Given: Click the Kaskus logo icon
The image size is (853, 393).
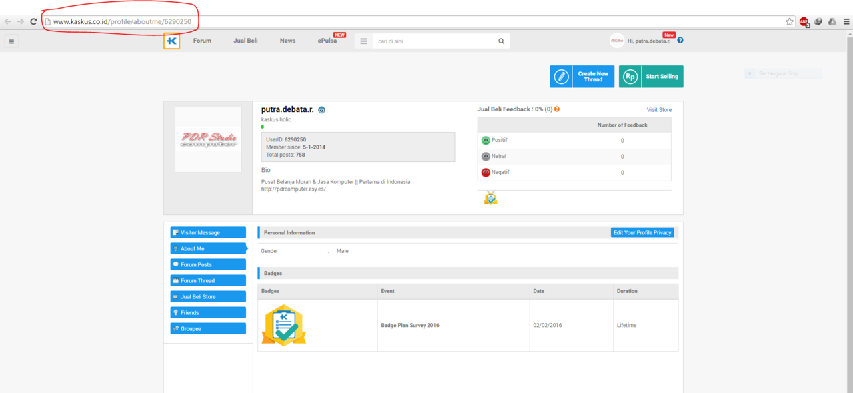Looking at the screenshot, I should tap(171, 41).
